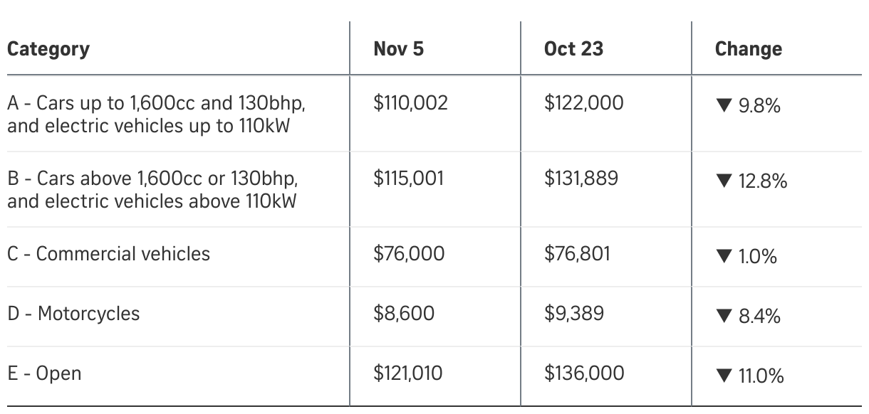Select the Nov 5 column header
Viewport: 869px width, 414px height.
pyautogui.click(x=398, y=49)
